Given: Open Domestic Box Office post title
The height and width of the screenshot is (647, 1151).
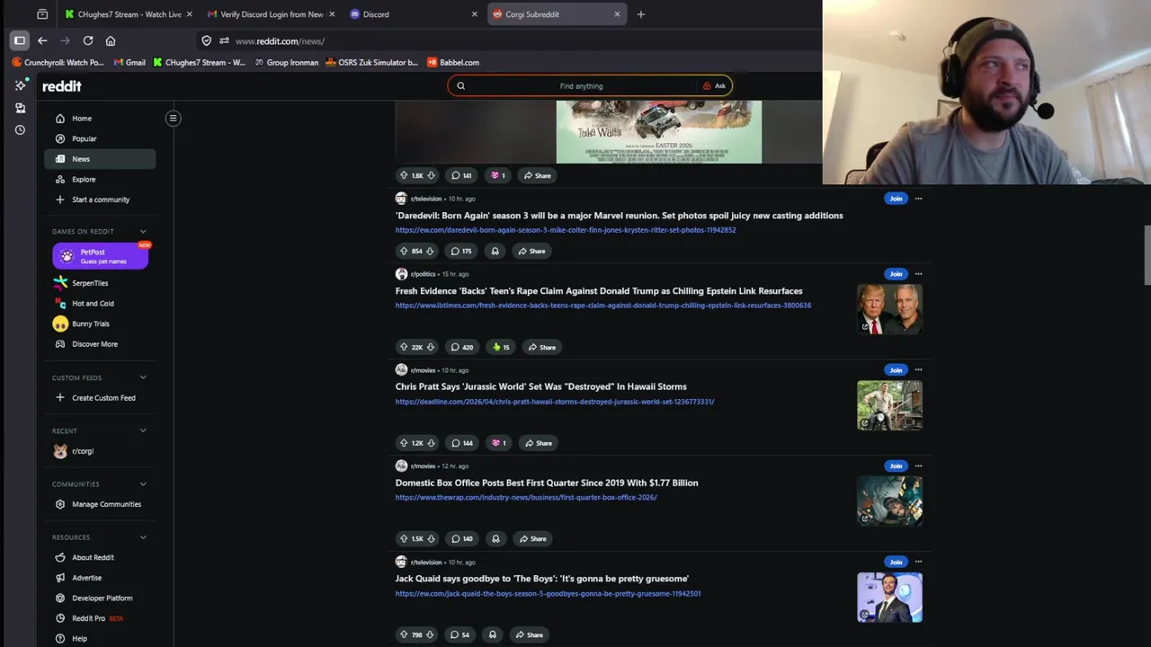Looking at the screenshot, I should pyautogui.click(x=547, y=483).
